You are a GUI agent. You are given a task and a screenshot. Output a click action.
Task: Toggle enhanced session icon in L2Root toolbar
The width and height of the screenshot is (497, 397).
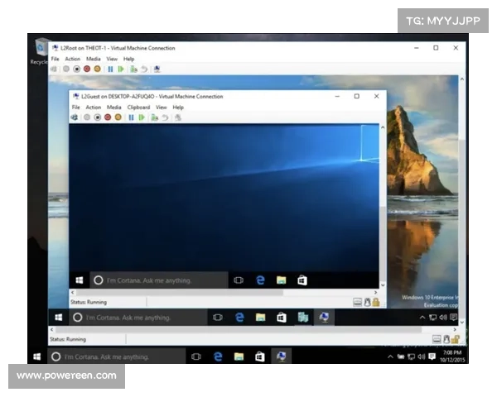157,69
